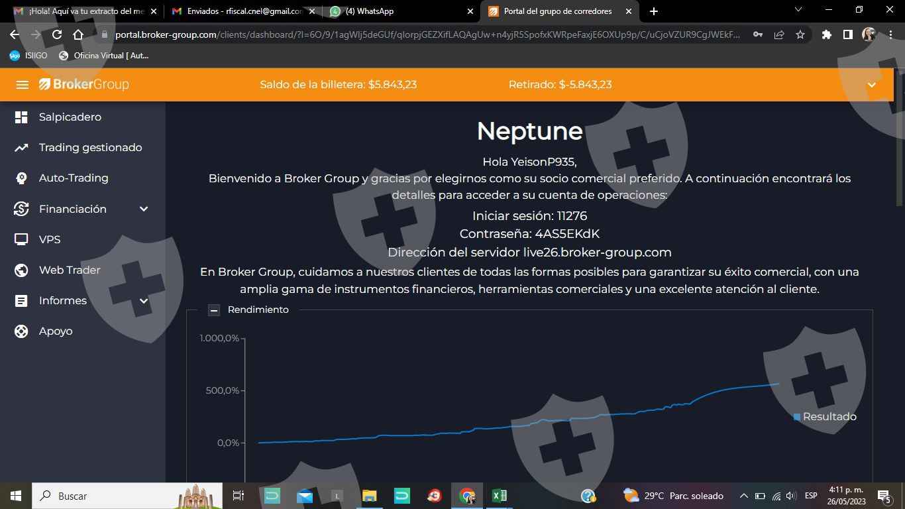Click the 'Hola YeisonP935,' greeting
This screenshot has height=509, width=905.
coord(529,162)
